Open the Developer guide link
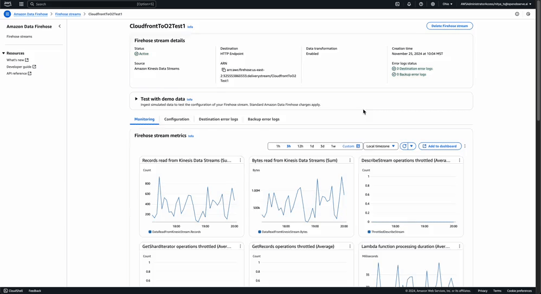Image resolution: width=541 pixels, height=294 pixels. click(21, 67)
